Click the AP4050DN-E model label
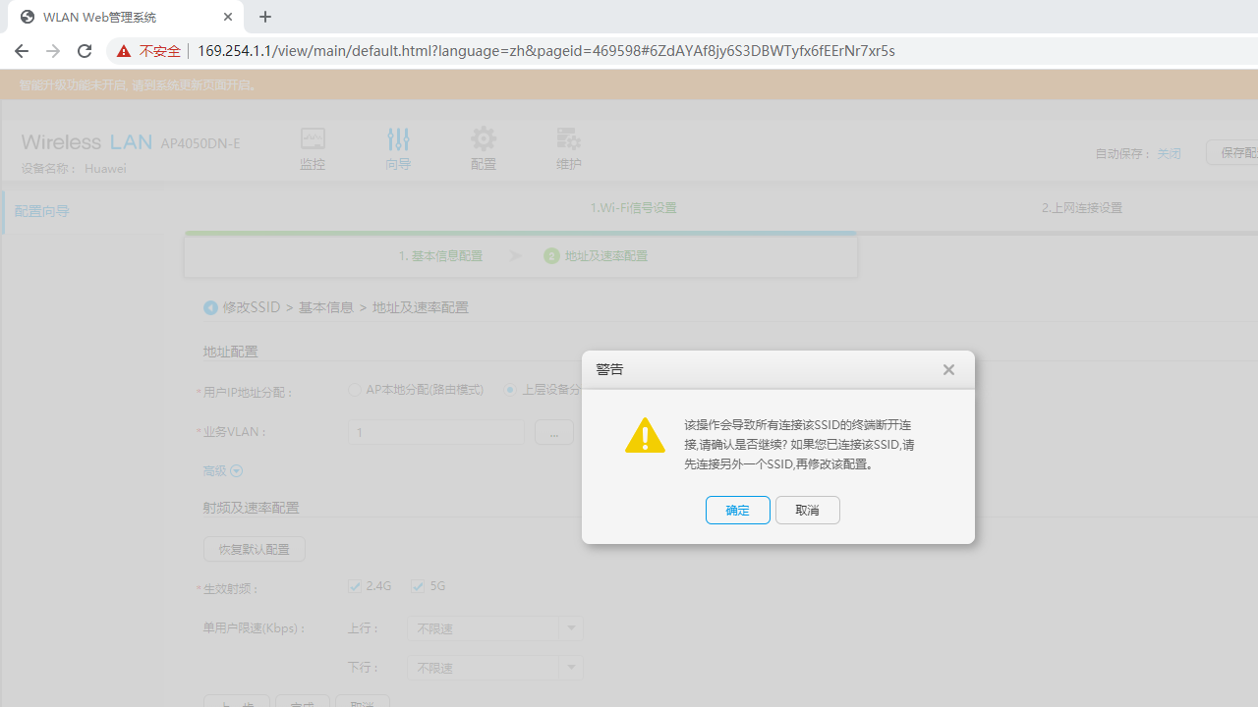Image resolution: width=1258 pixels, height=707 pixels. click(200, 143)
